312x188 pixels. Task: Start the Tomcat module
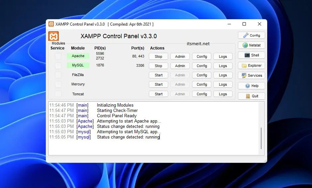pos(158,94)
